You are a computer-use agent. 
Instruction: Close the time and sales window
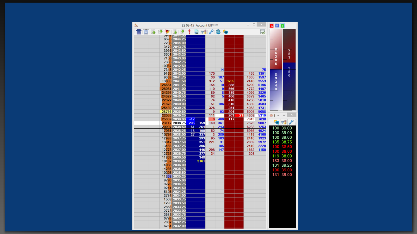[x=292, y=115]
